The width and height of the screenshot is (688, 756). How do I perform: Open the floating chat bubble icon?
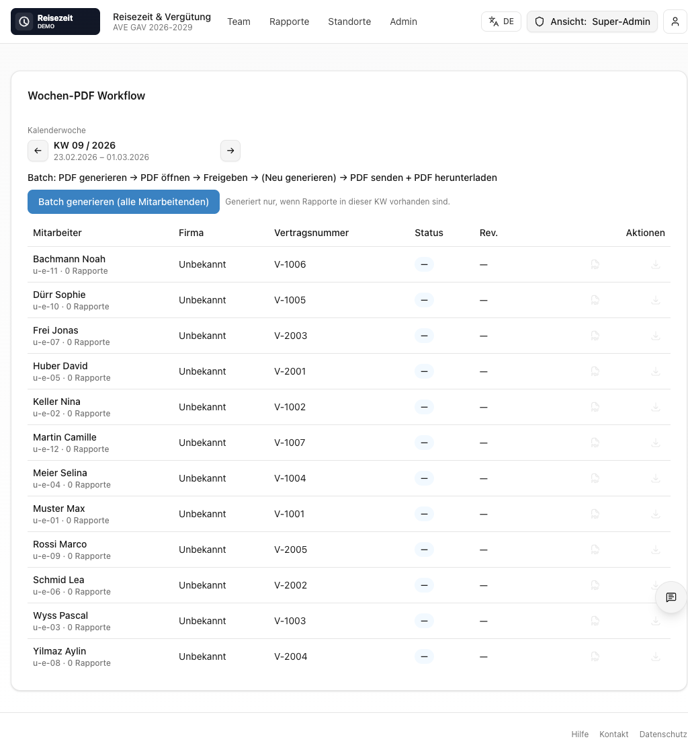(x=671, y=597)
